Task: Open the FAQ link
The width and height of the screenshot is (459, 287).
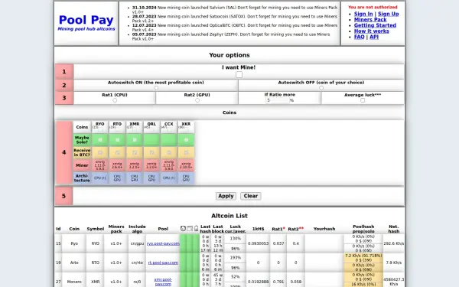Action: coord(360,37)
